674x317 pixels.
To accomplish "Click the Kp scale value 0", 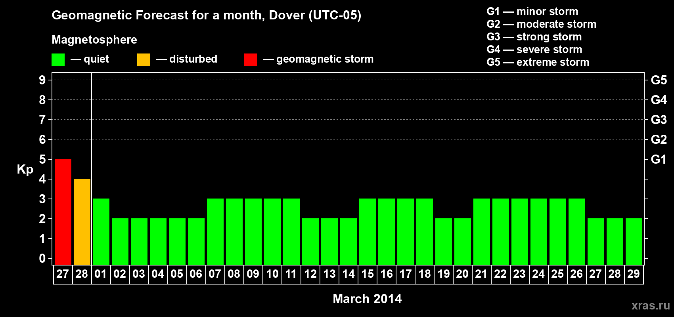I will coord(42,258).
